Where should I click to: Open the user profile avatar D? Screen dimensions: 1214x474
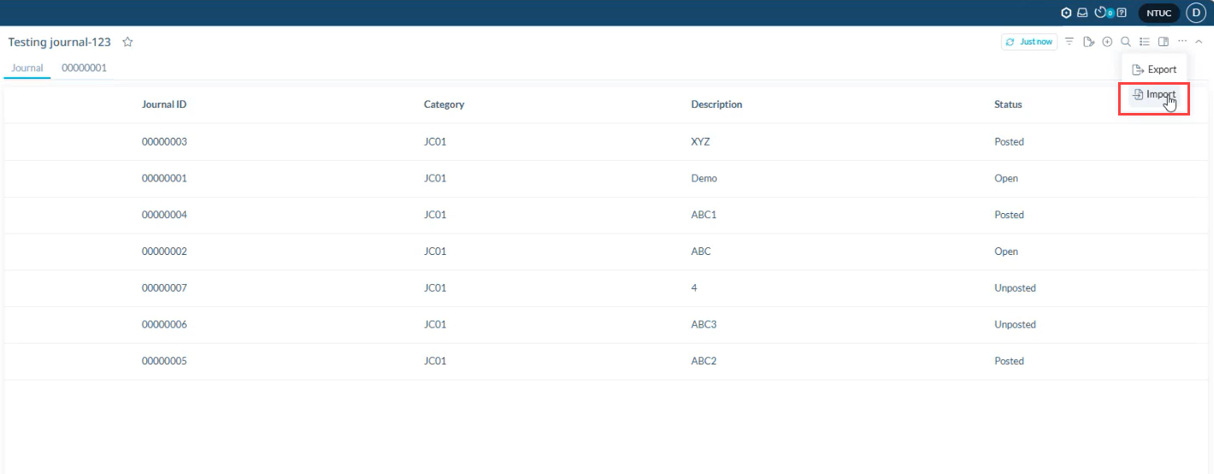click(x=1195, y=13)
